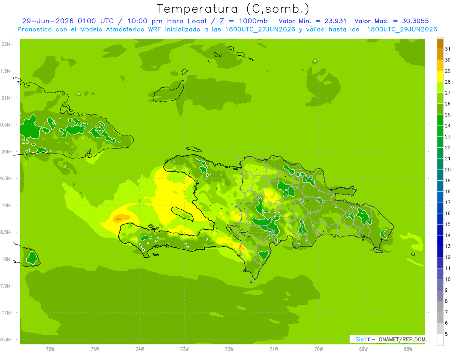This screenshot has width=458, height=354.
Task: Click the '21N' latitude label
Action: (6, 98)
